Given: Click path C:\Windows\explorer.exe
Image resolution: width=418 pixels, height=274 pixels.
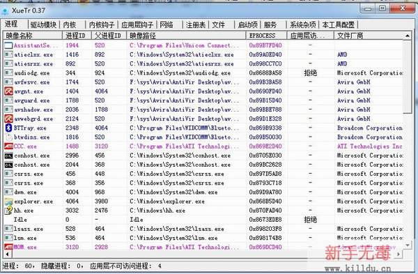Looking at the screenshot, I should pos(167,201).
